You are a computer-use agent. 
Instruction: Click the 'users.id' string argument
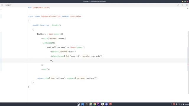pyautogui.click(x=96, y=56)
